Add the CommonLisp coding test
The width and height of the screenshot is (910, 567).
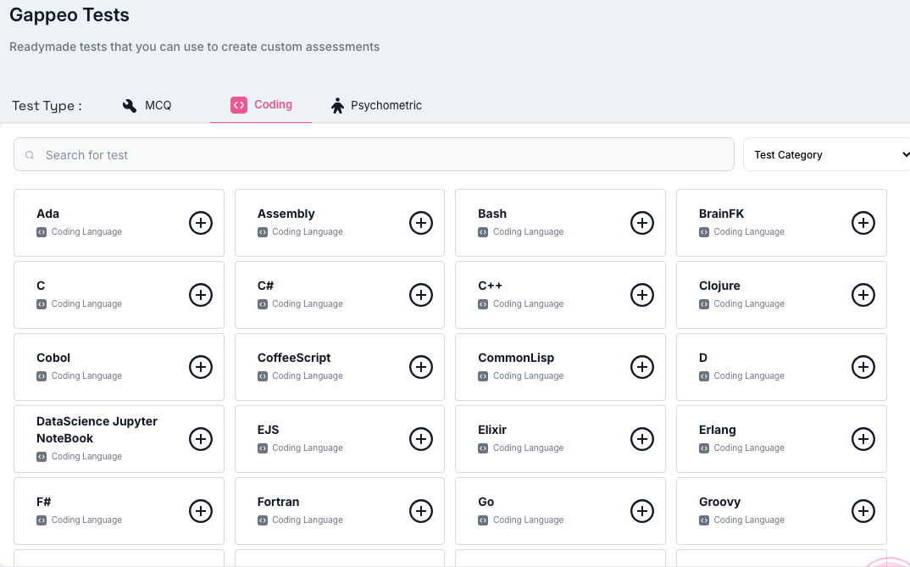642,367
